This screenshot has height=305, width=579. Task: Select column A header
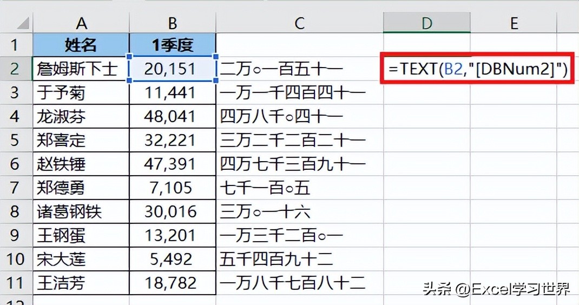click(81, 23)
